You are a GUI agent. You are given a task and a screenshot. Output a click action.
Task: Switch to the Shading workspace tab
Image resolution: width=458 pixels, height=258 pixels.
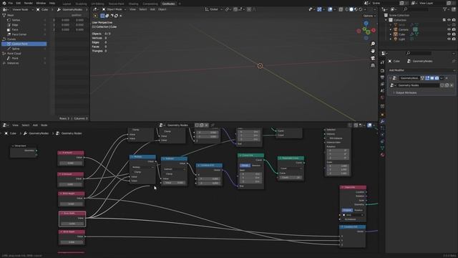(134, 4)
